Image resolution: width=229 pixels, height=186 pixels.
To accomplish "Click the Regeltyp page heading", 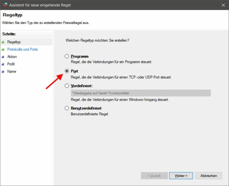I will [x=13, y=15].
